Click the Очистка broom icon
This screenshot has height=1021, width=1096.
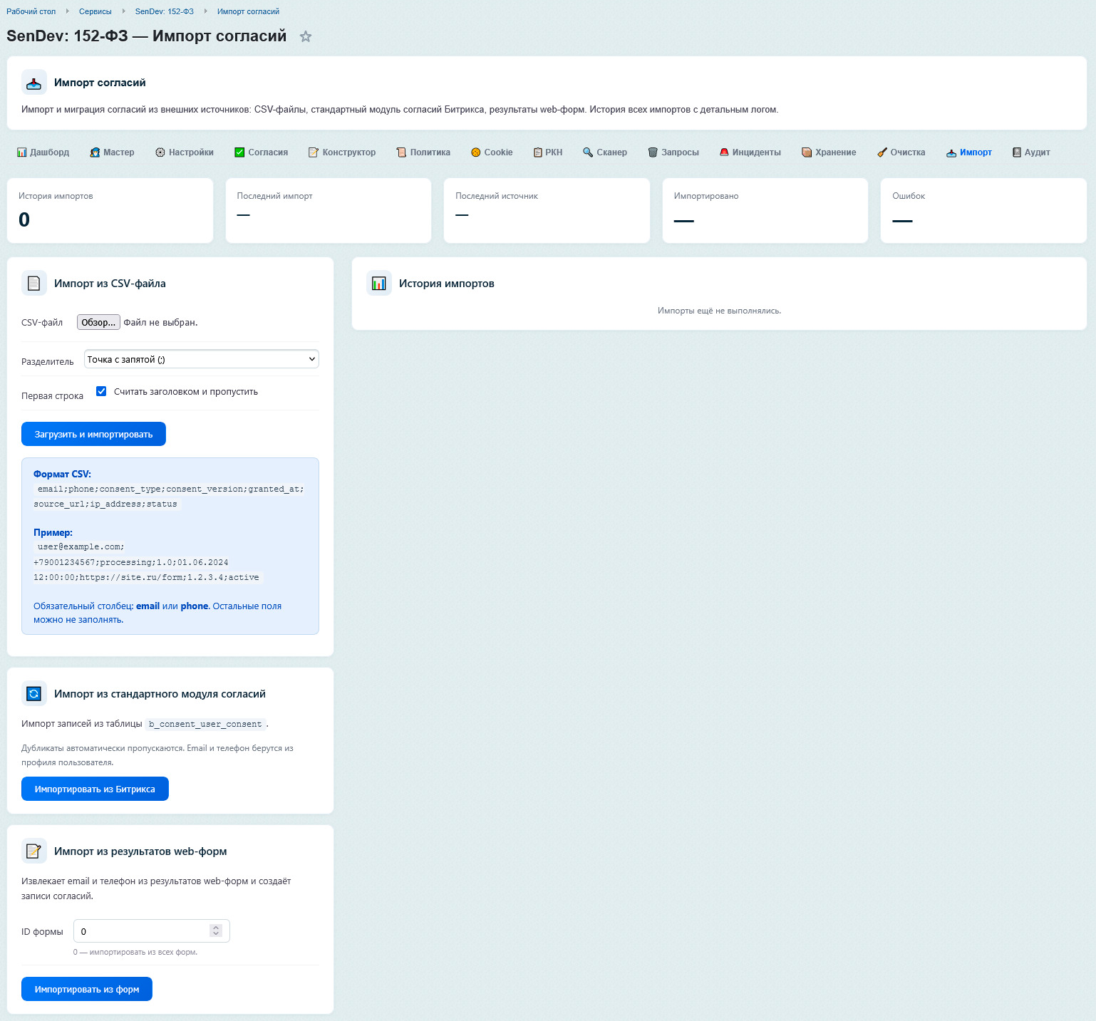point(882,152)
